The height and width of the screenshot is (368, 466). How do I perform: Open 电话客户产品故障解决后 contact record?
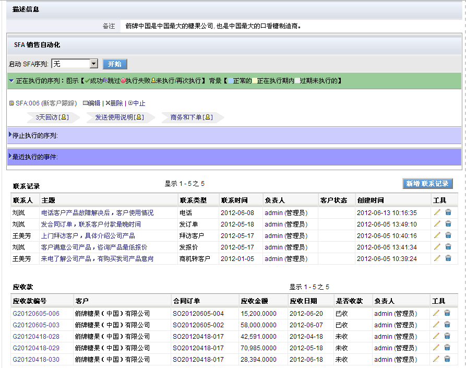[x=97, y=213]
